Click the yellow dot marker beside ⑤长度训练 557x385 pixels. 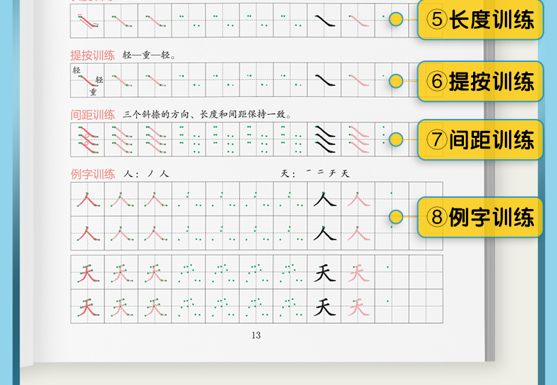click(396, 20)
